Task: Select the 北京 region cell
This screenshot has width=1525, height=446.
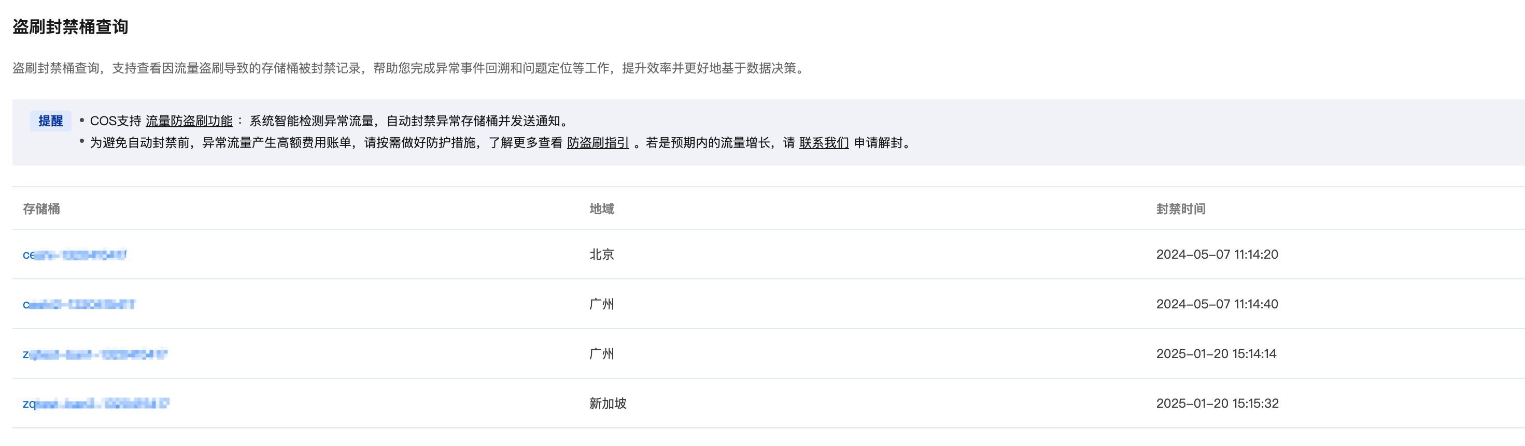Action: point(601,255)
